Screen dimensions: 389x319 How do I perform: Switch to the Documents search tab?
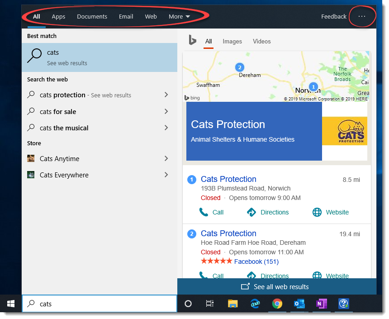point(92,16)
